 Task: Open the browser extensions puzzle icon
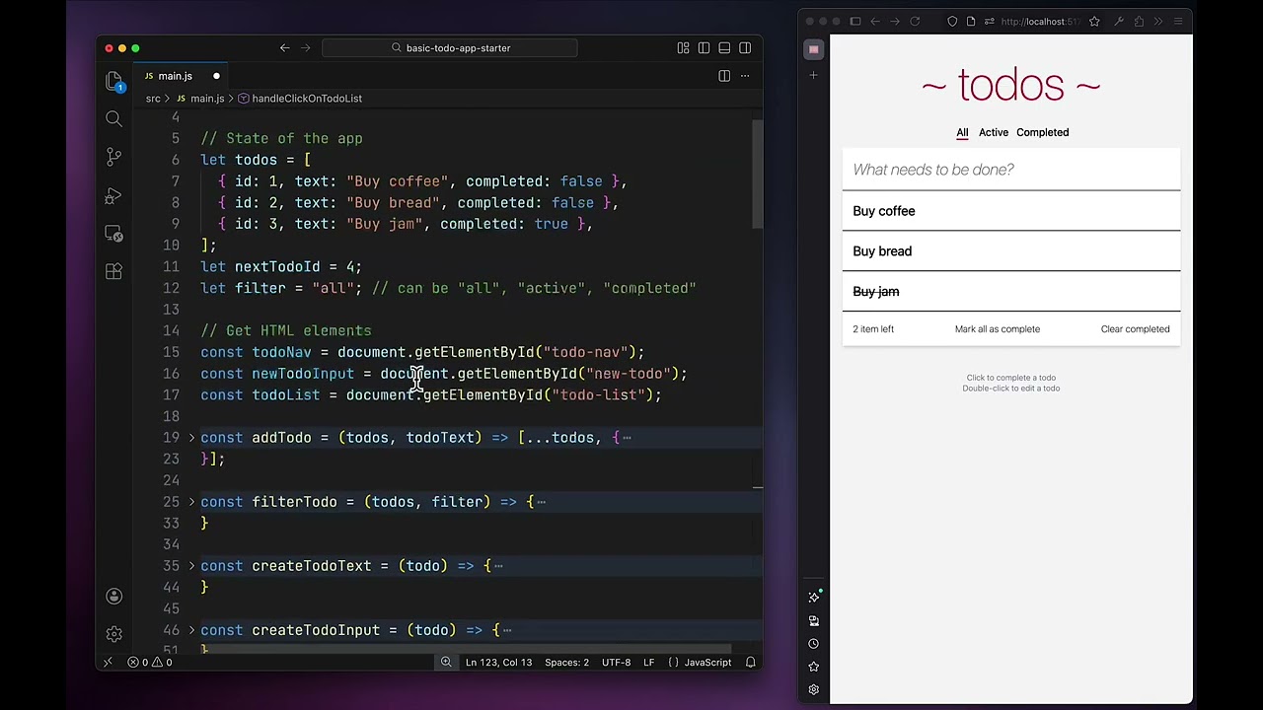(1139, 22)
